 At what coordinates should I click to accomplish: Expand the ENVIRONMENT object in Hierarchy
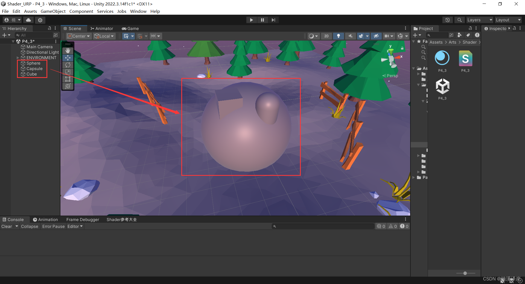click(x=18, y=58)
